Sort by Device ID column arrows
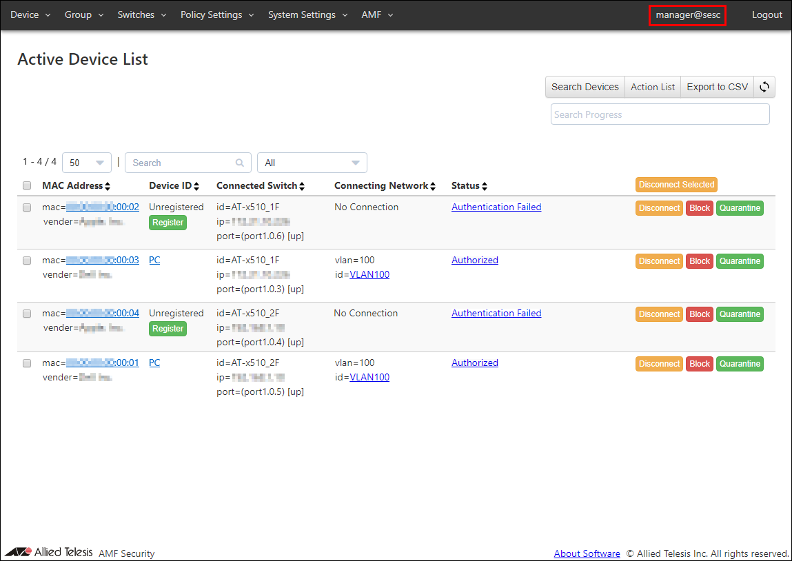Viewport: 792px width, 561px height. (196, 186)
